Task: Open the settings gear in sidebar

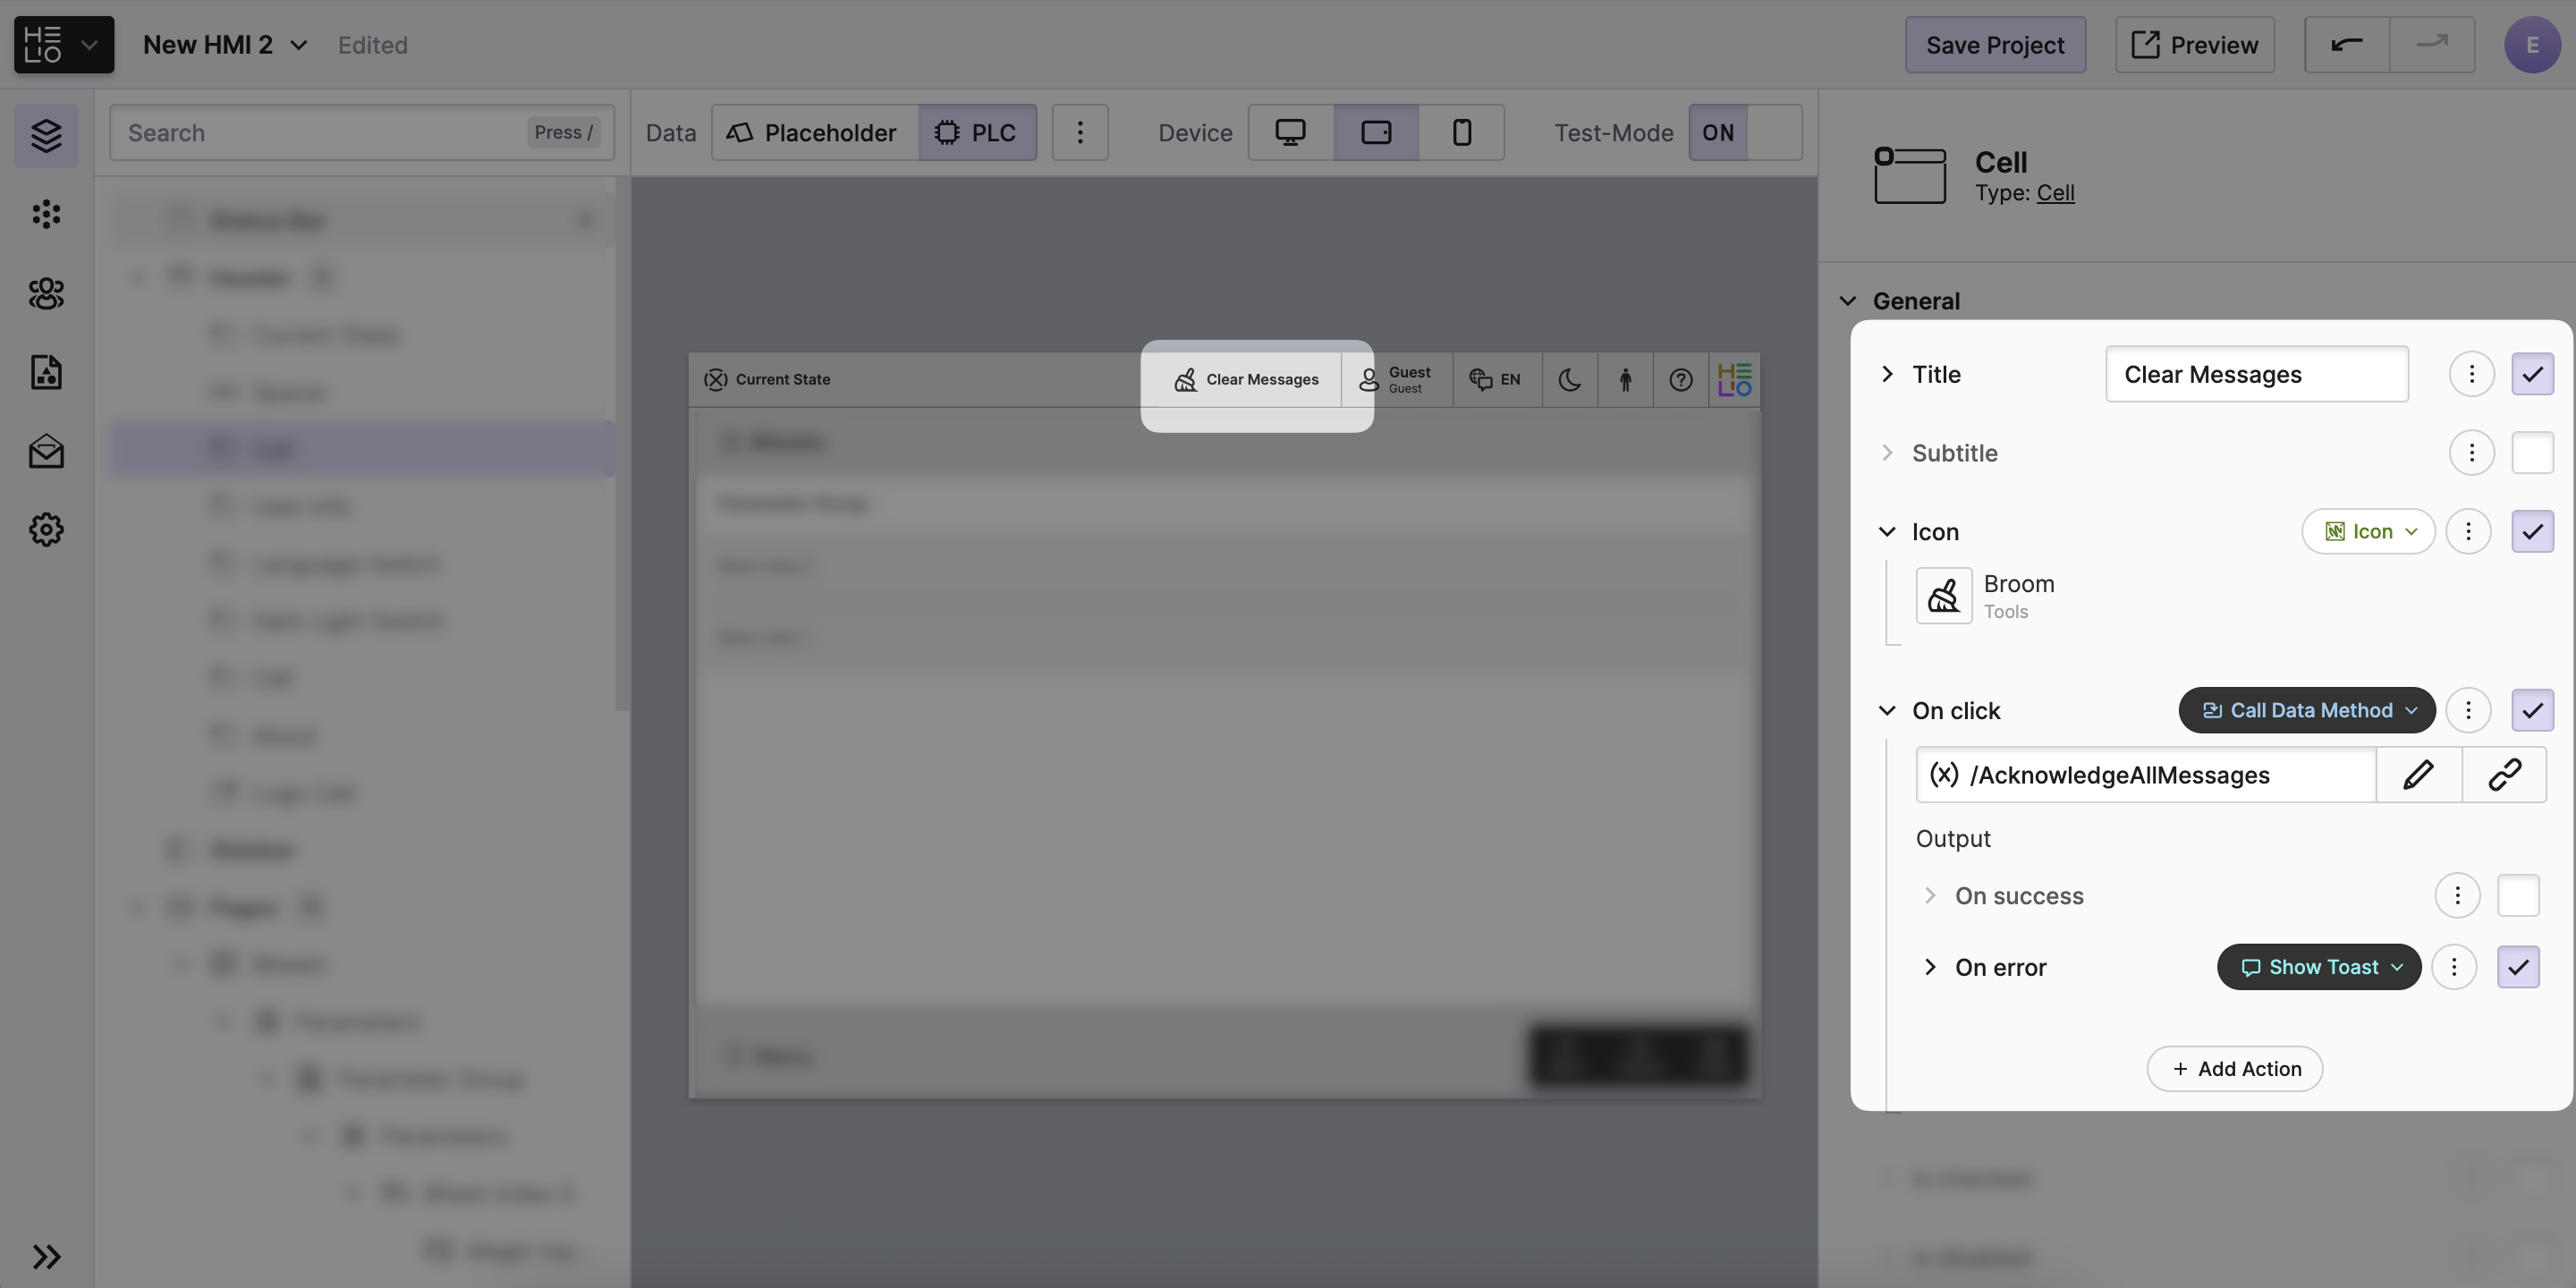Action: coord(46,529)
